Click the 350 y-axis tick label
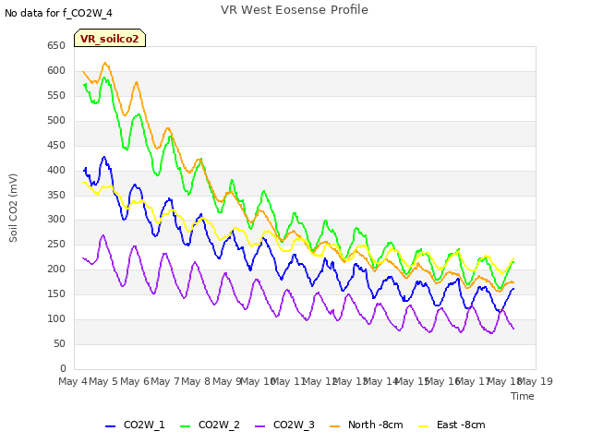The height and width of the screenshot is (443, 591). click(x=56, y=195)
